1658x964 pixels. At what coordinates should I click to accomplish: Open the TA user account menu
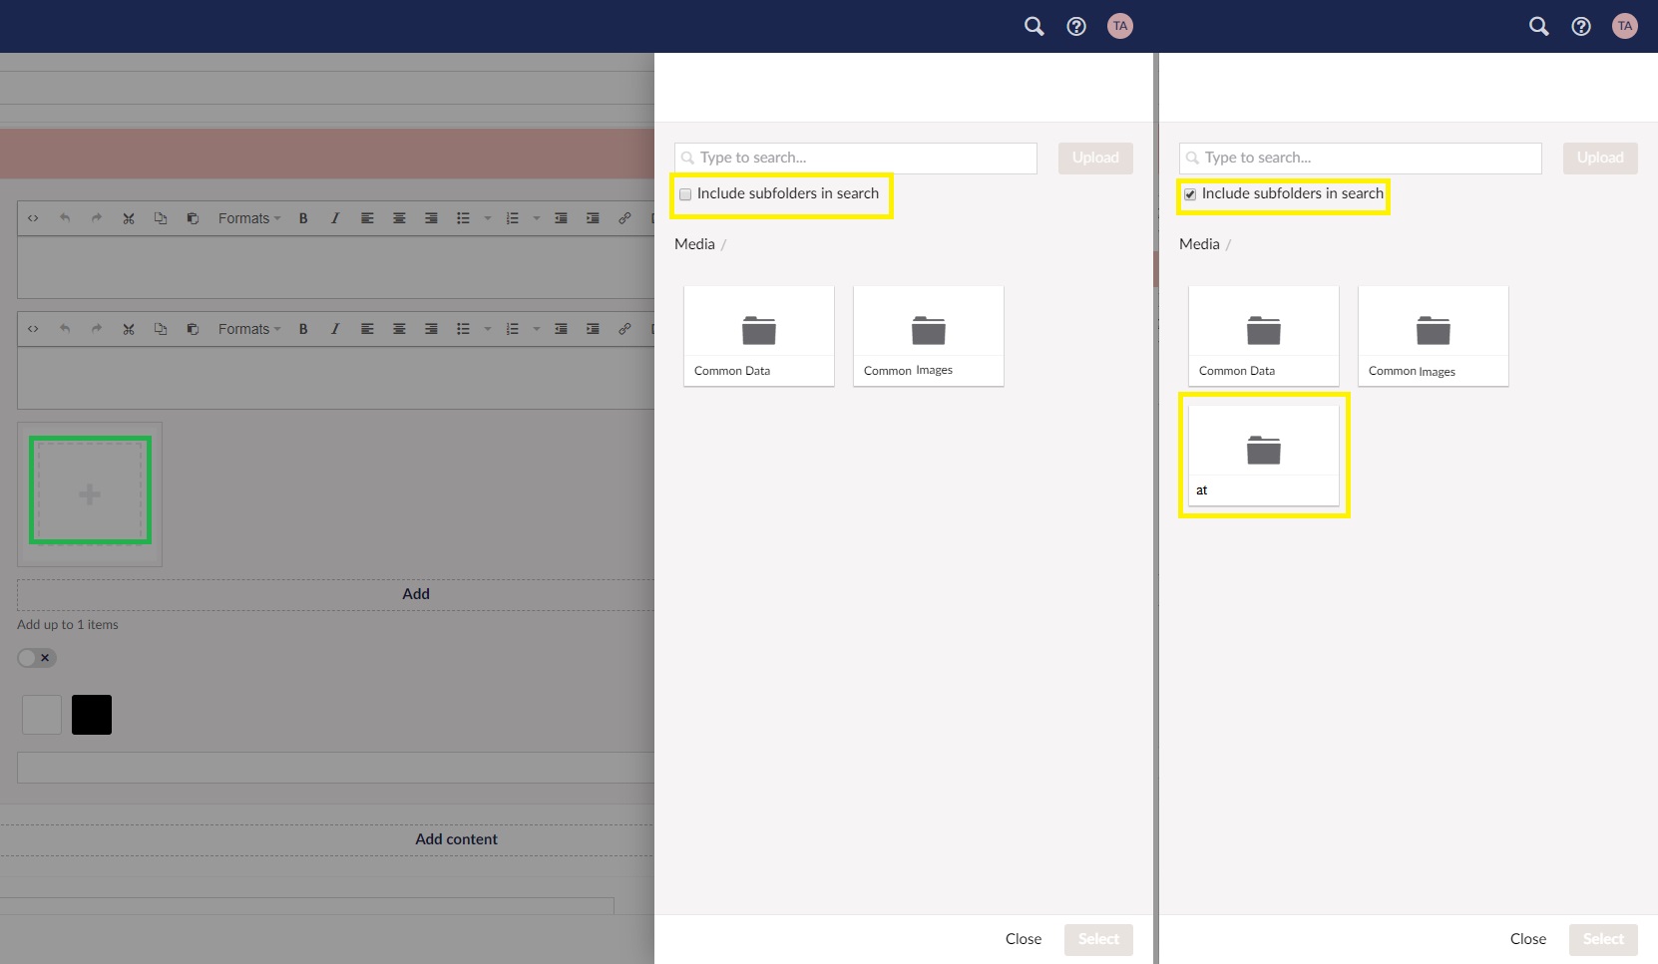[x=1120, y=27]
